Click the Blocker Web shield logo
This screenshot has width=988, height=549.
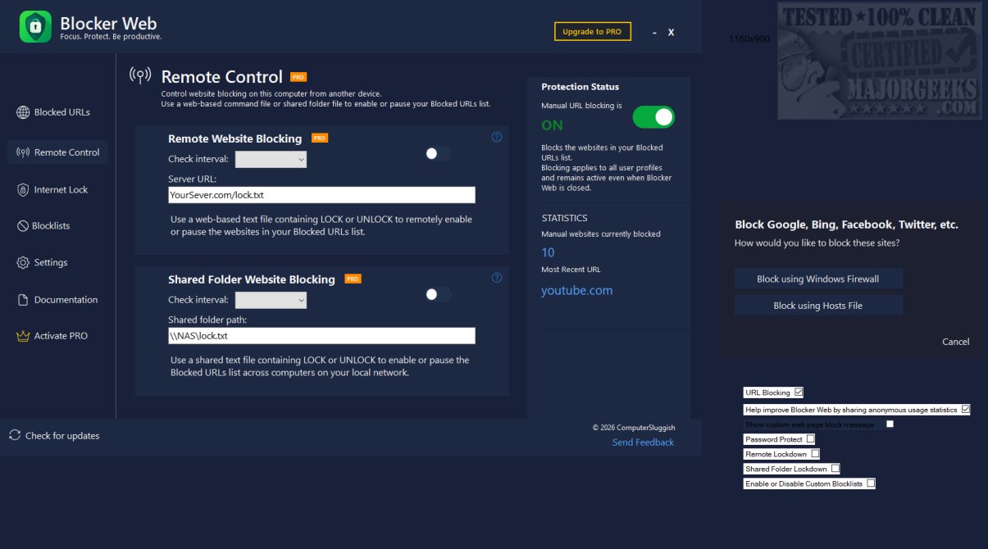tap(35, 26)
